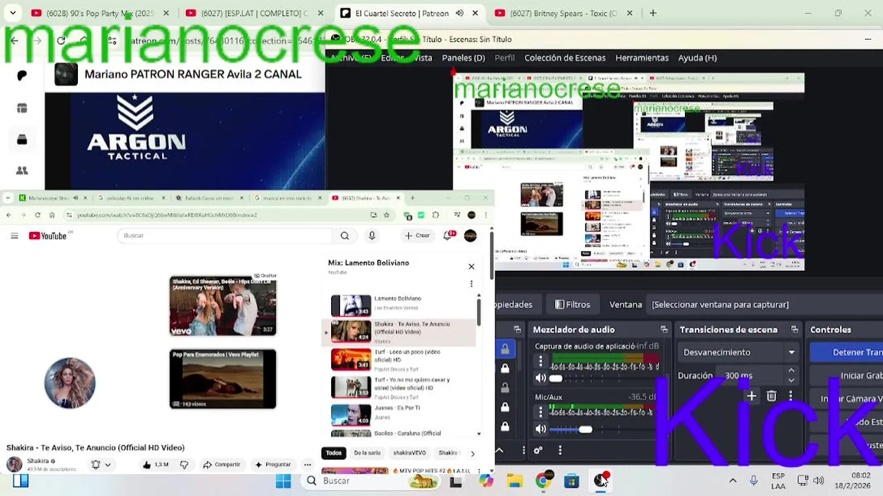The image size is (883, 496).
Task: Open options for Captura de audio de aplicación
Action: [x=541, y=361]
